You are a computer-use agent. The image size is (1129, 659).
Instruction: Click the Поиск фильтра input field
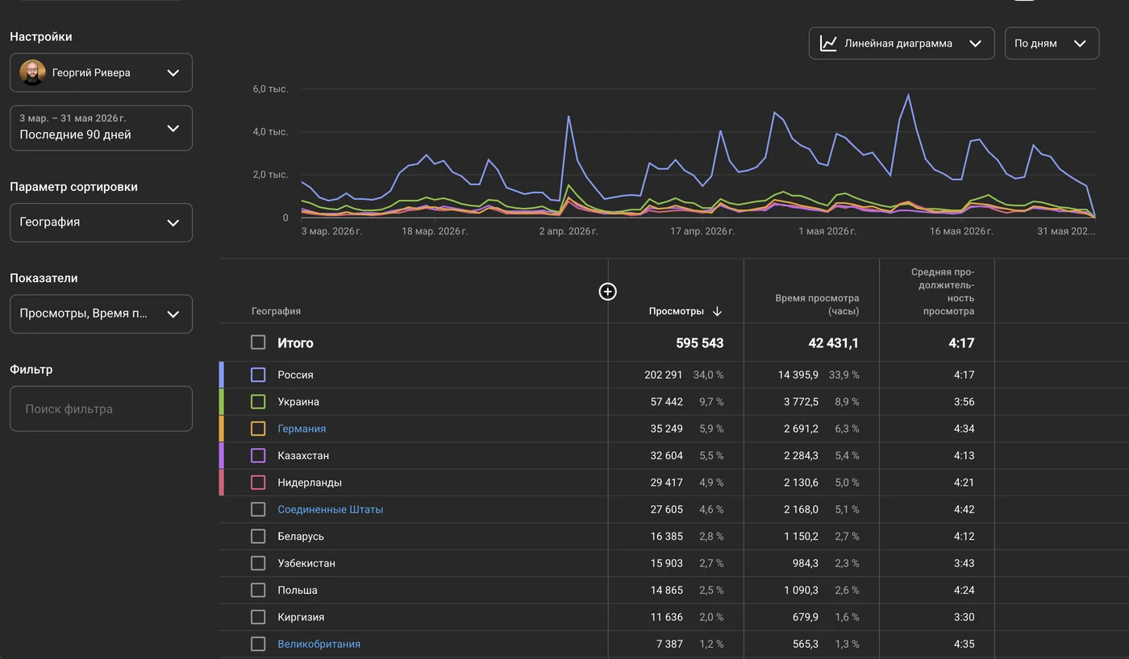tap(101, 408)
